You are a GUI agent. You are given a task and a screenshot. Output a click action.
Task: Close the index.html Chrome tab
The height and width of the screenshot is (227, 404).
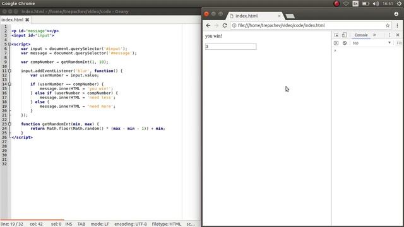point(279,16)
